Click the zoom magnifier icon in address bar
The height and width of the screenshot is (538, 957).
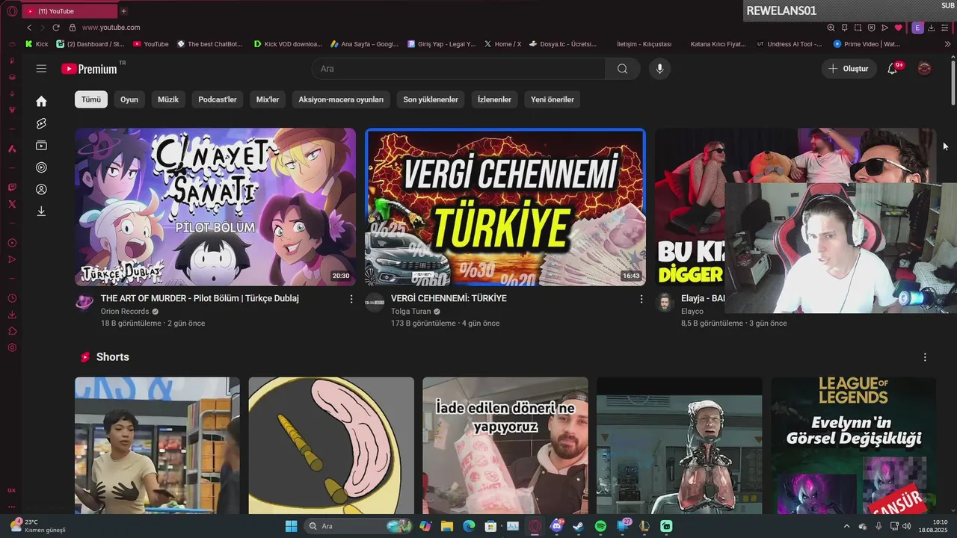click(x=831, y=28)
